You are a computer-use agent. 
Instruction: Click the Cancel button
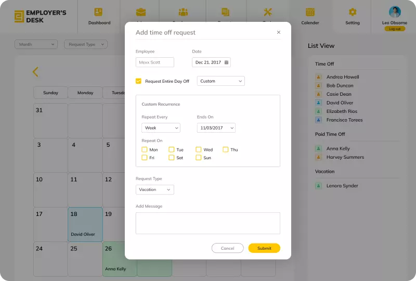[227, 248]
